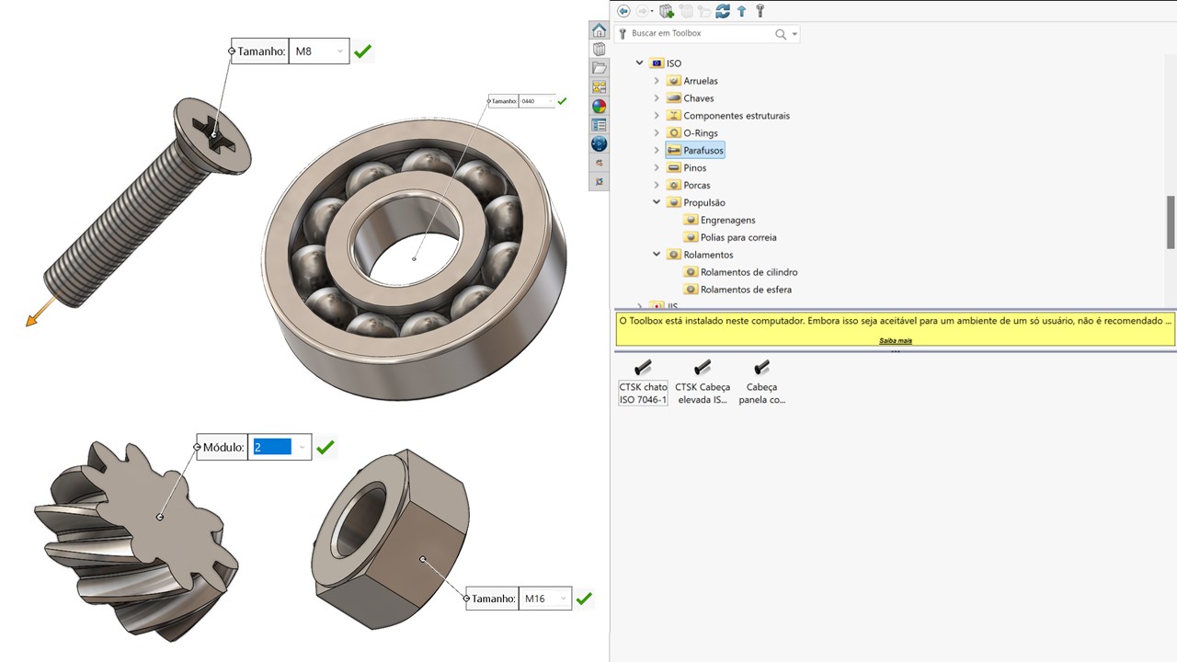
Task: Open the Custom Properties tab
Action: coord(599,125)
